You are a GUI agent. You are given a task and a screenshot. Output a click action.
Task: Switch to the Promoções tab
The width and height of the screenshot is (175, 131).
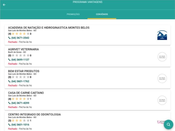coord(73,14)
